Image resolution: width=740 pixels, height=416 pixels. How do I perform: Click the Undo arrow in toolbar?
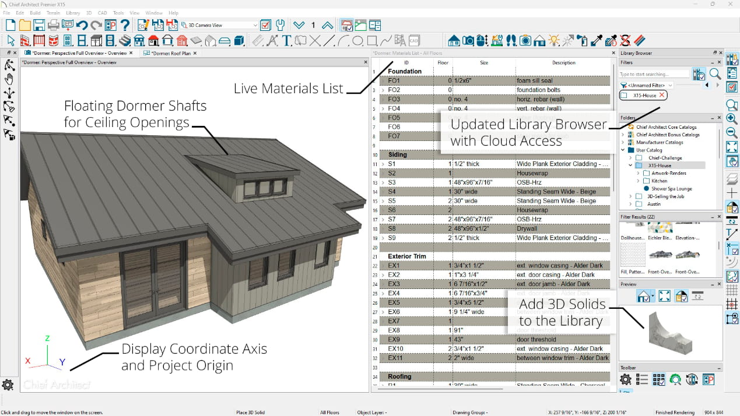pyautogui.click(x=82, y=25)
